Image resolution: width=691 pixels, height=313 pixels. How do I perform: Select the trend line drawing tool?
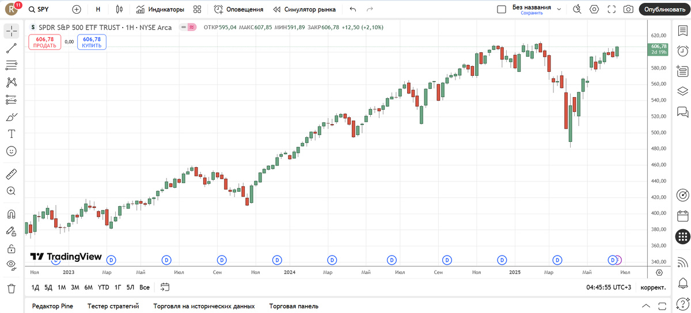[11, 48]
